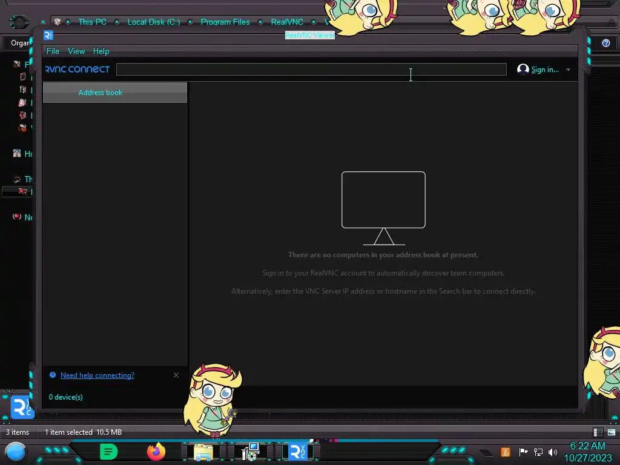
Task: Open the Need help connecting link
Action: 97,375
